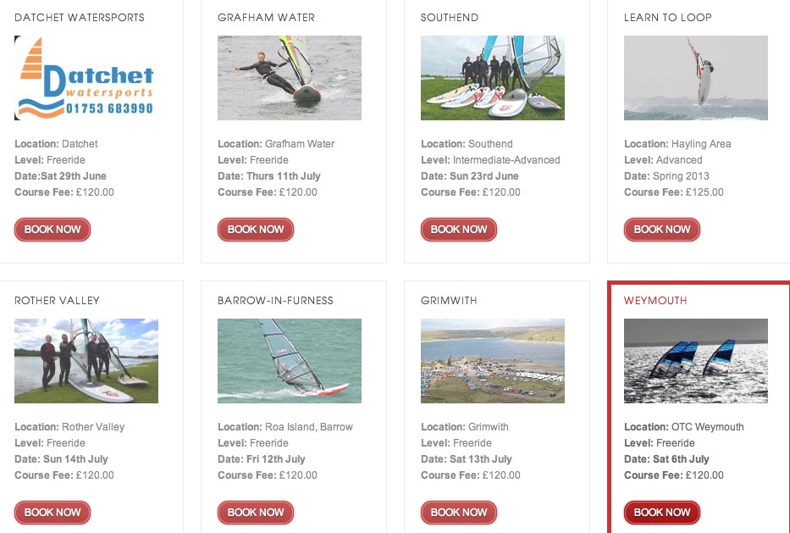Click the Datchet Watersports logo image
This screenshot has height=533, width=790.
point(86,78)
